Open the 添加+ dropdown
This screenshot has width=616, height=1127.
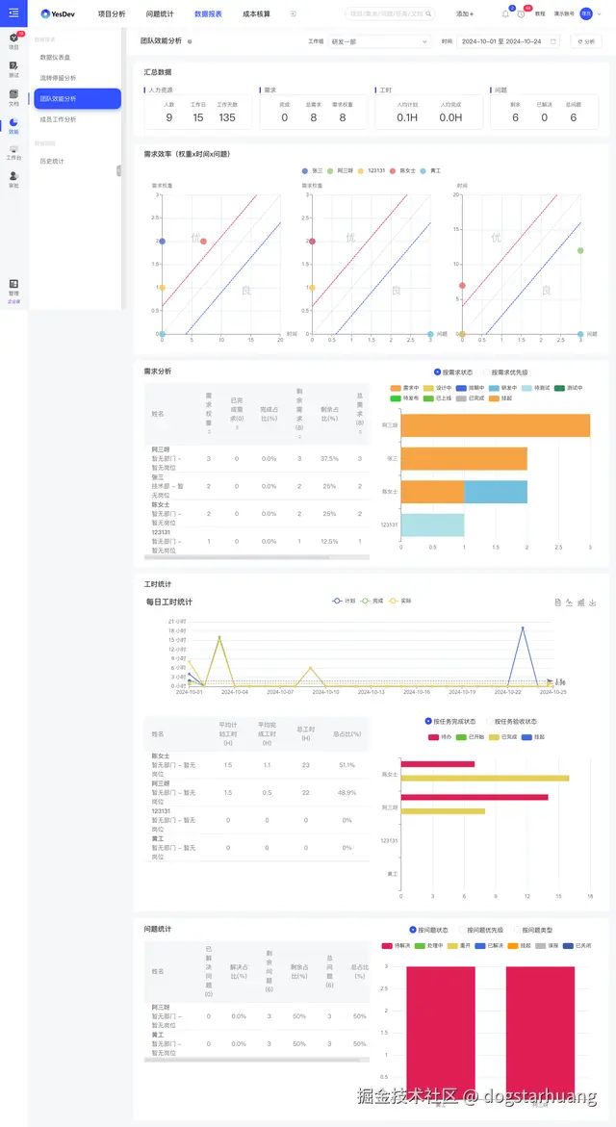coord(464,13)
